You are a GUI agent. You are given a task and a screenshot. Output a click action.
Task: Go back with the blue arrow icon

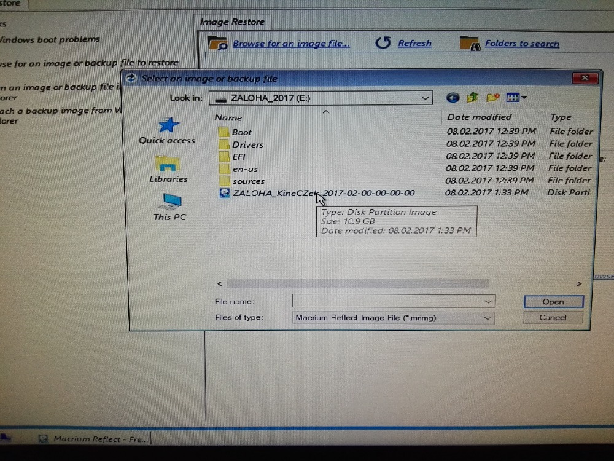point(453,98)
